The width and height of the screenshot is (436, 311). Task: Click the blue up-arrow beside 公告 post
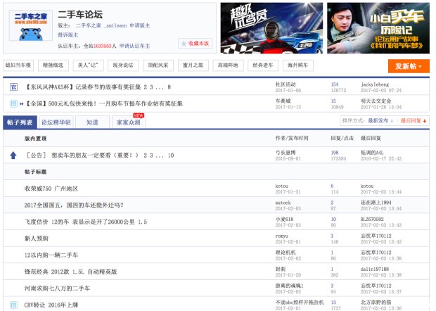tap(13, 155)
